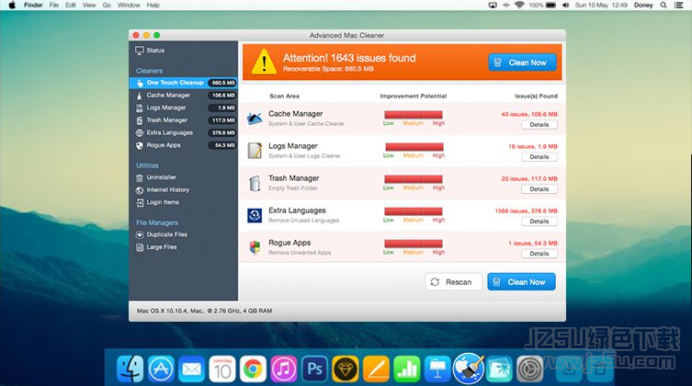Open Advanced Mac Cleaner Dock icon
This screenshot has height=386, width=692.
pyautogui.click(x=469, y=368)
